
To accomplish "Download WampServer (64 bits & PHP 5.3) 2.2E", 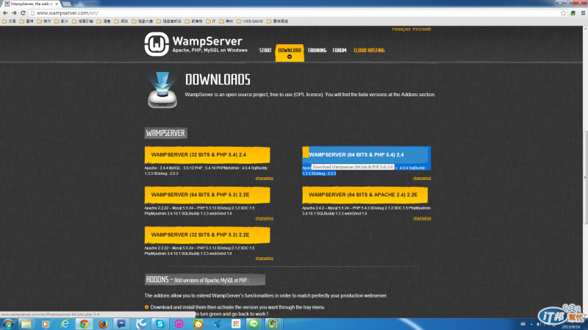I will click(207, 195).
